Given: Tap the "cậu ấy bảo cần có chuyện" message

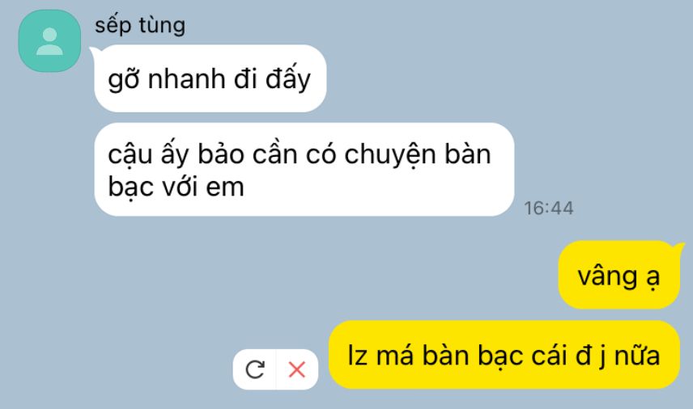Looking at the screenshot, I should [x=304, y=170].
